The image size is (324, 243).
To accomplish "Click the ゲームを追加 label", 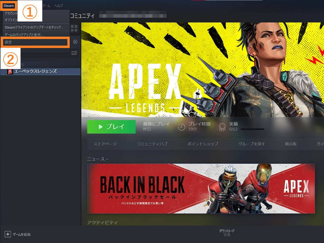I will click(22, 234).
